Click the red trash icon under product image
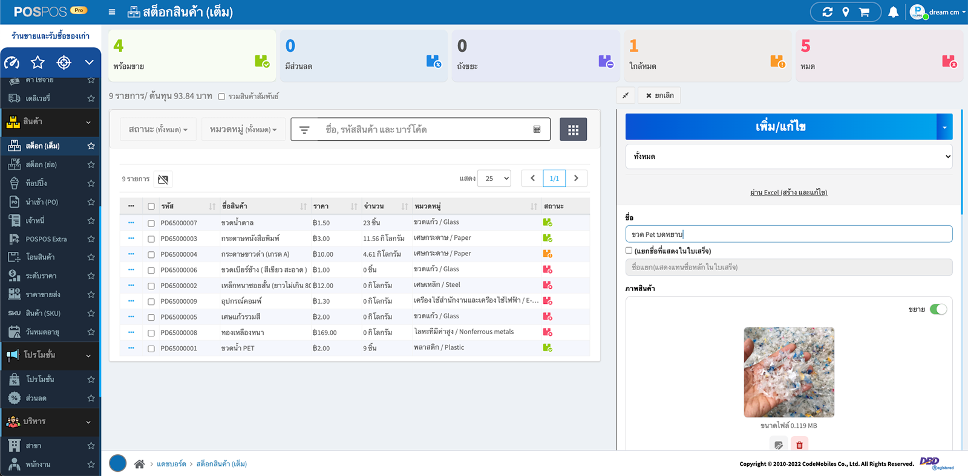This screenshot has width=968, height=476. (x=799, y=445)
